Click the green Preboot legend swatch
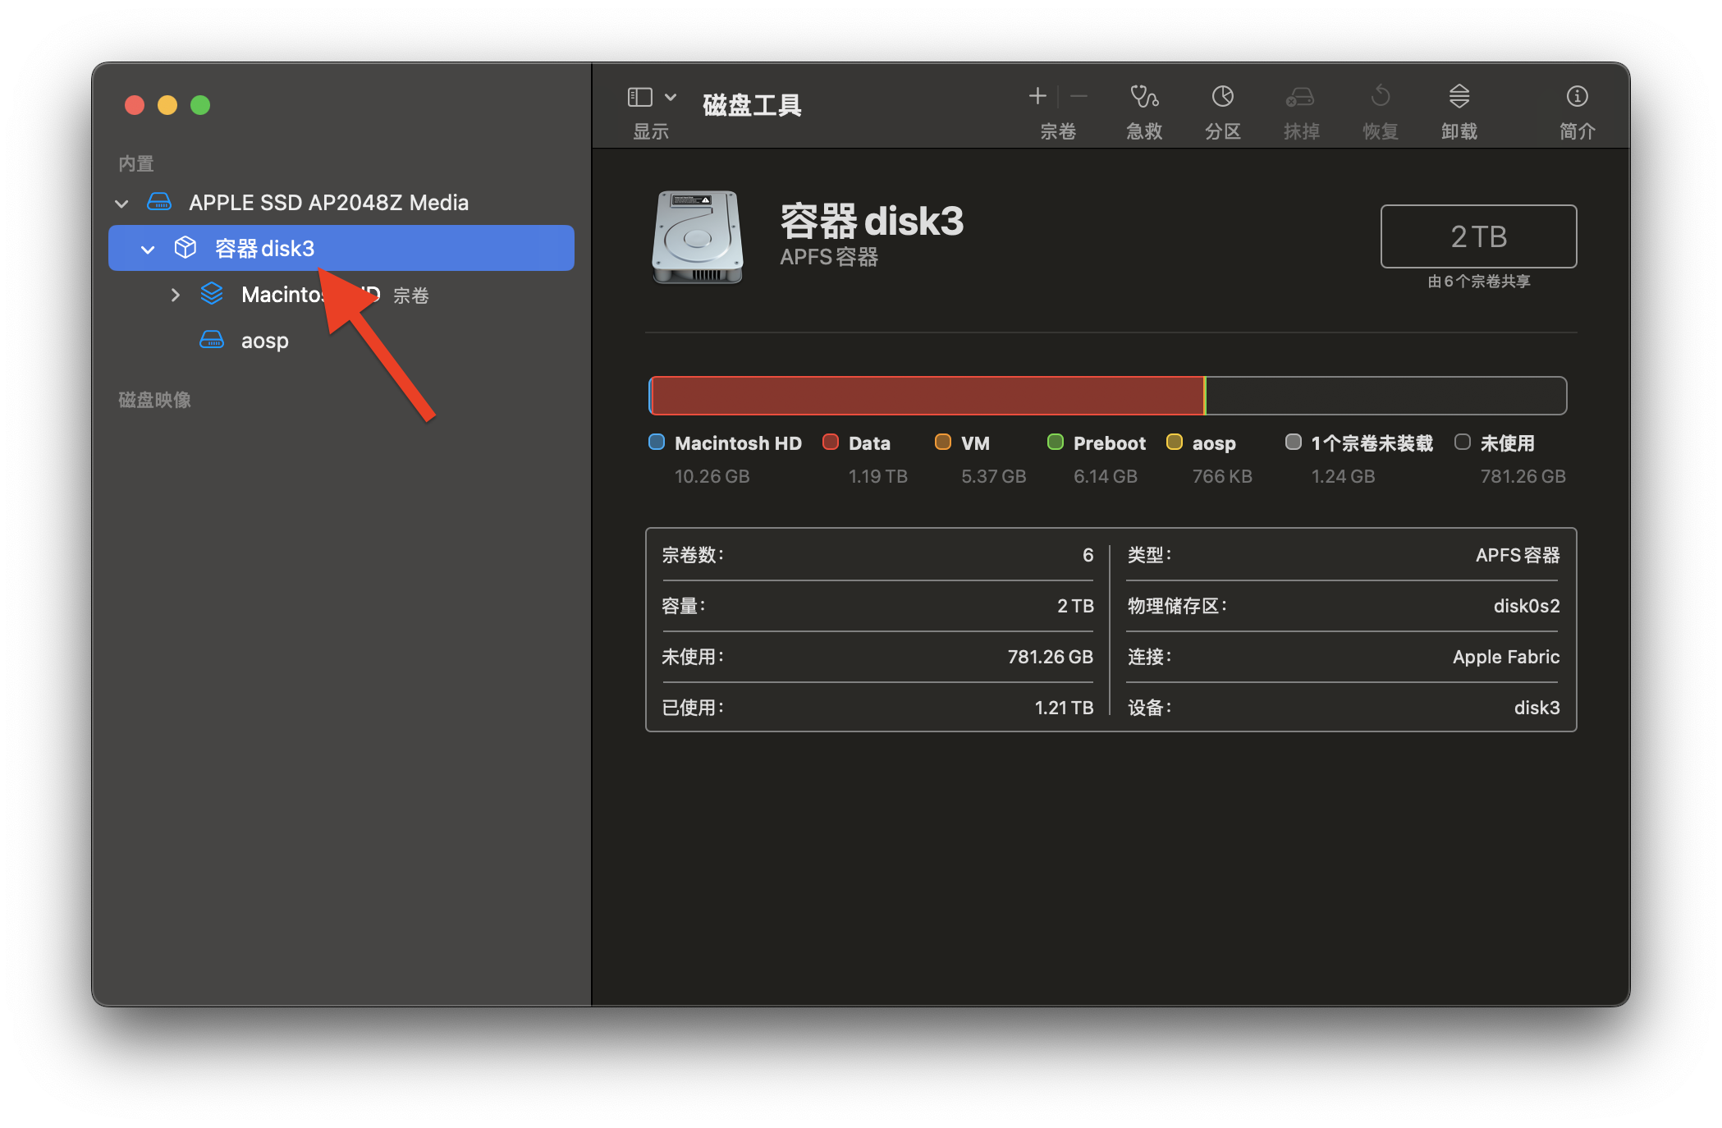1722x1128 pixels. coord(1056,442)
